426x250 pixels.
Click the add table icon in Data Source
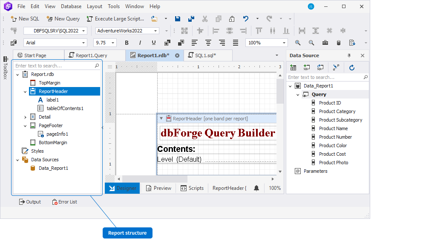[x=293, y=67]
